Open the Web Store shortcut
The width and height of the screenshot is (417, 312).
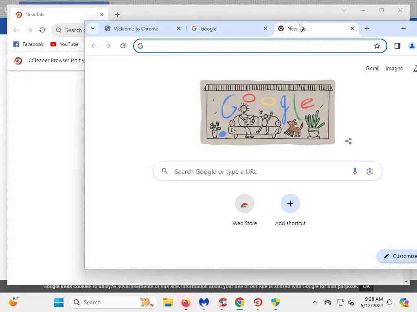[245, 210]
